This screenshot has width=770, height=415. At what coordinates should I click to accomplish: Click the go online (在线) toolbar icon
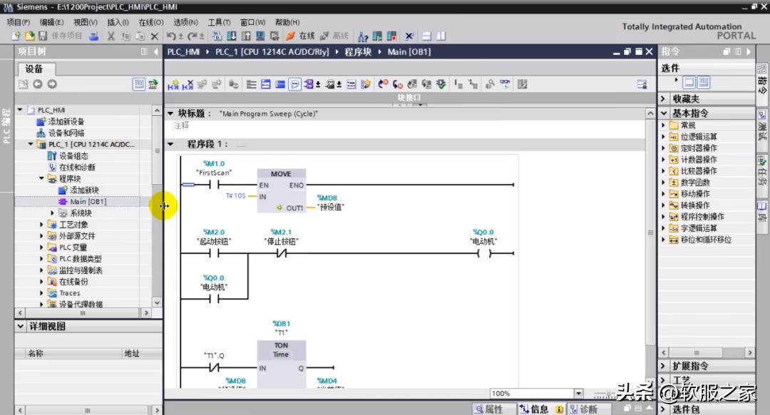click(300, 36)
